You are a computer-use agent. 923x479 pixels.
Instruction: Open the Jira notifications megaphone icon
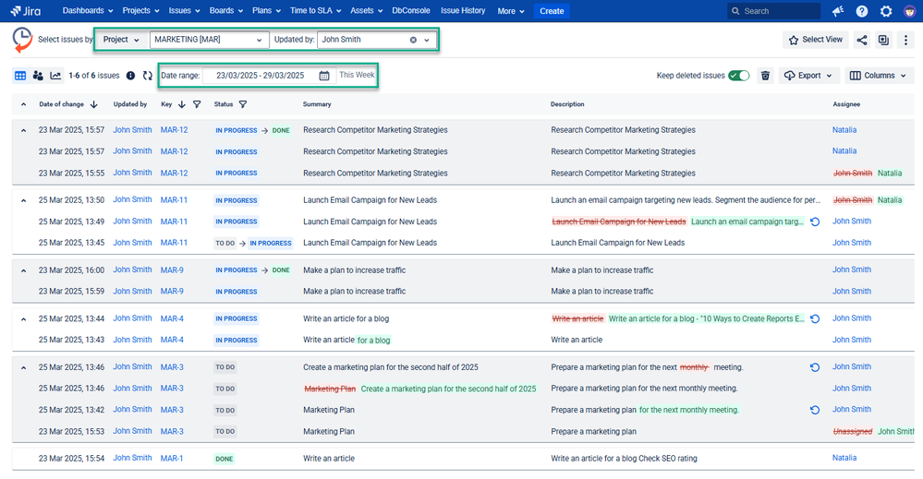[x=837, y=11]
